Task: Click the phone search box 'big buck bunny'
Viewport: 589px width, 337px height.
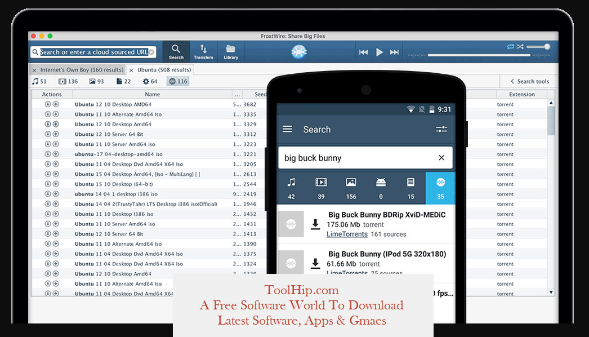Action: tap(365, 158)
